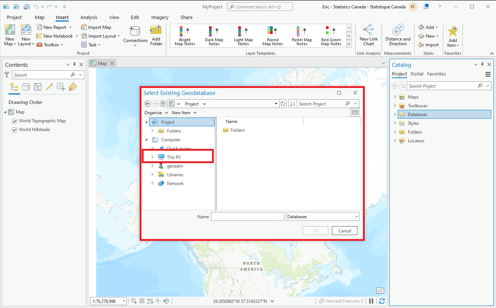Open the New Layout tool
The height and width of the screenshot is (308, 496).
[26, 35]
